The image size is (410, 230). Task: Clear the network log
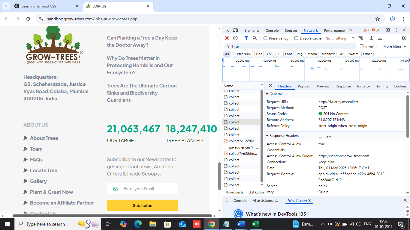pos(235,38)
